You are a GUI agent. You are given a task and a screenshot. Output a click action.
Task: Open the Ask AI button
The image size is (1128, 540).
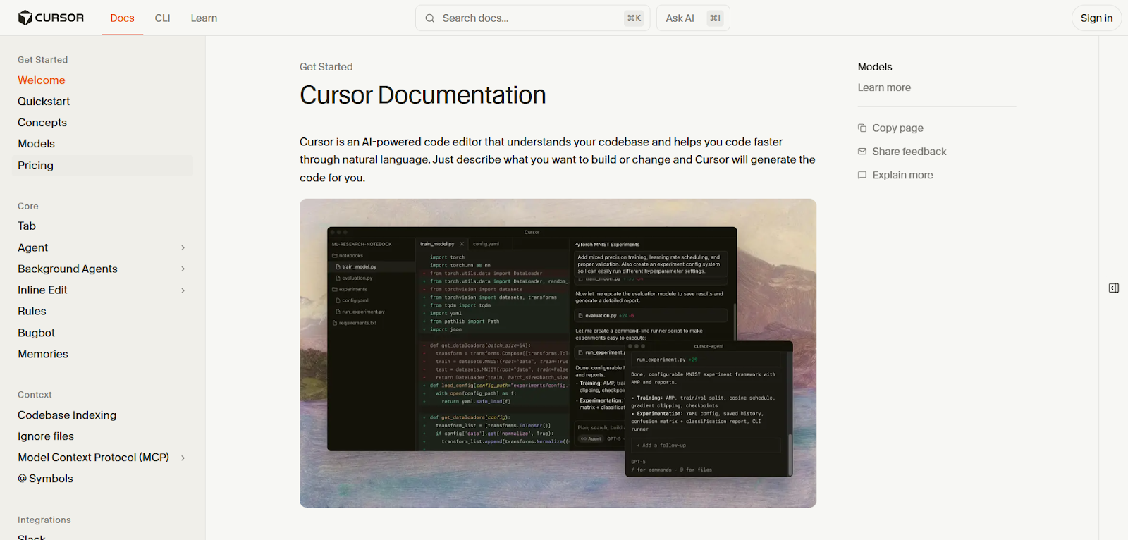point(693,18)
